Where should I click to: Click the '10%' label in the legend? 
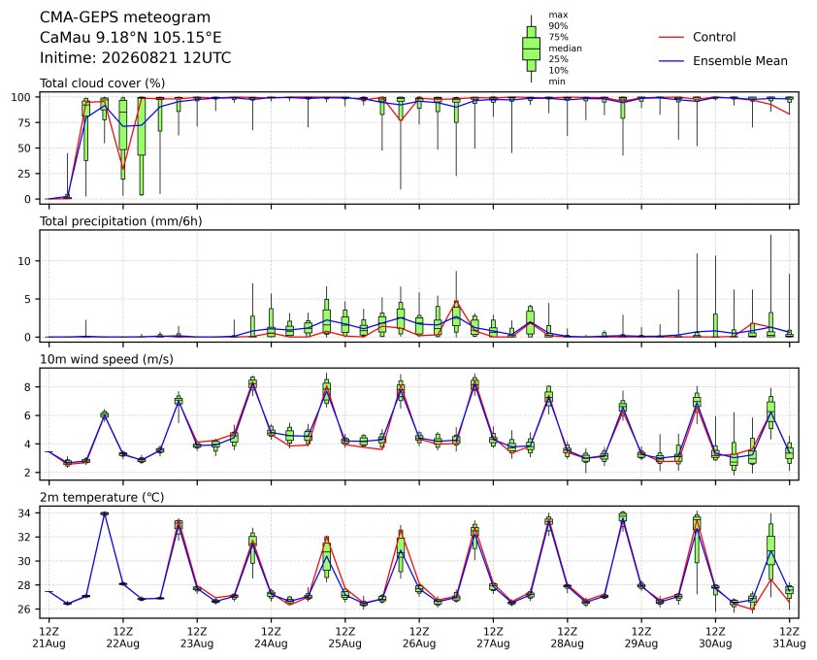tap(558, 71)
